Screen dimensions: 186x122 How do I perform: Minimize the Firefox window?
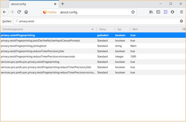click(160, 4)
